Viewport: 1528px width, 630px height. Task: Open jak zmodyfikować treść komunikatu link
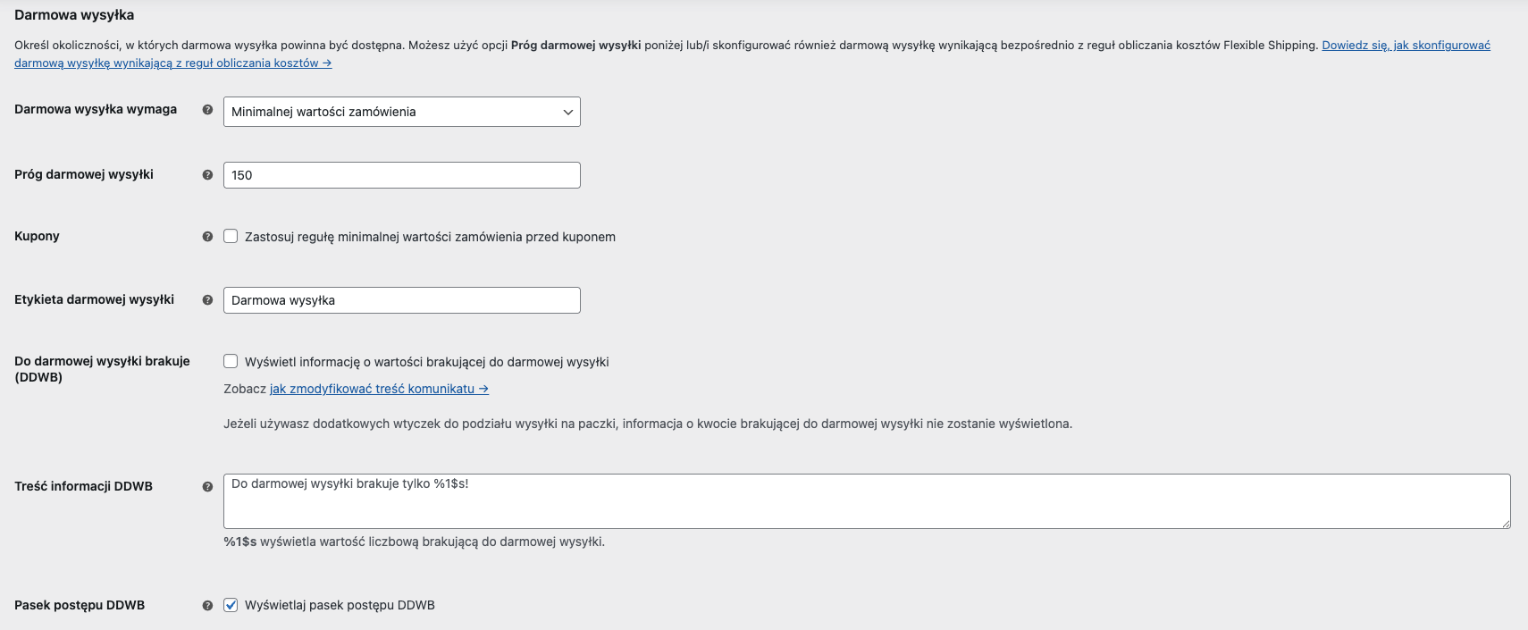[379, 389]
